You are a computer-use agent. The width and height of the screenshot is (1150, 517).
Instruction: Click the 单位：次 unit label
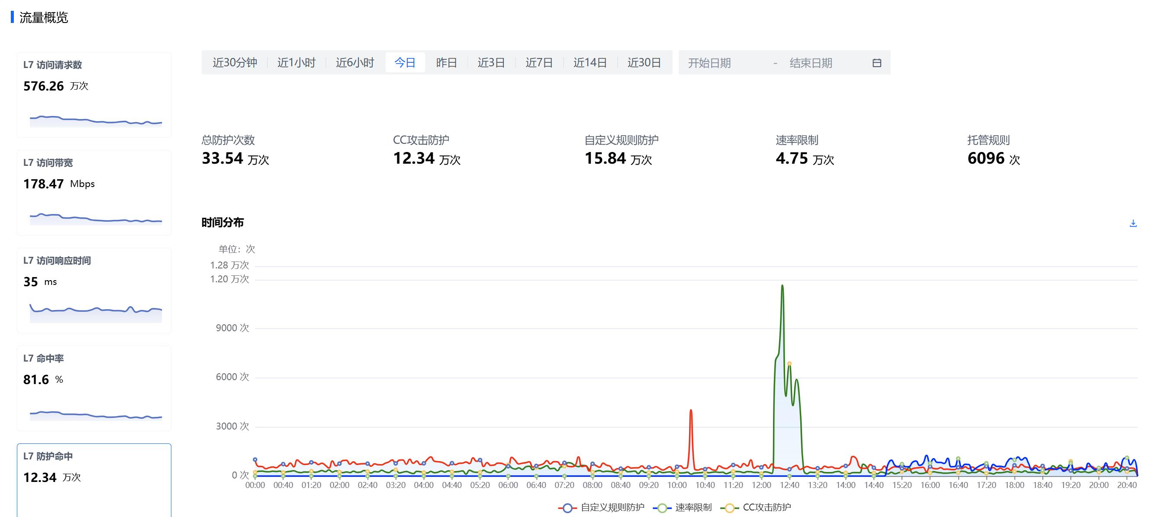coord(237,249)
